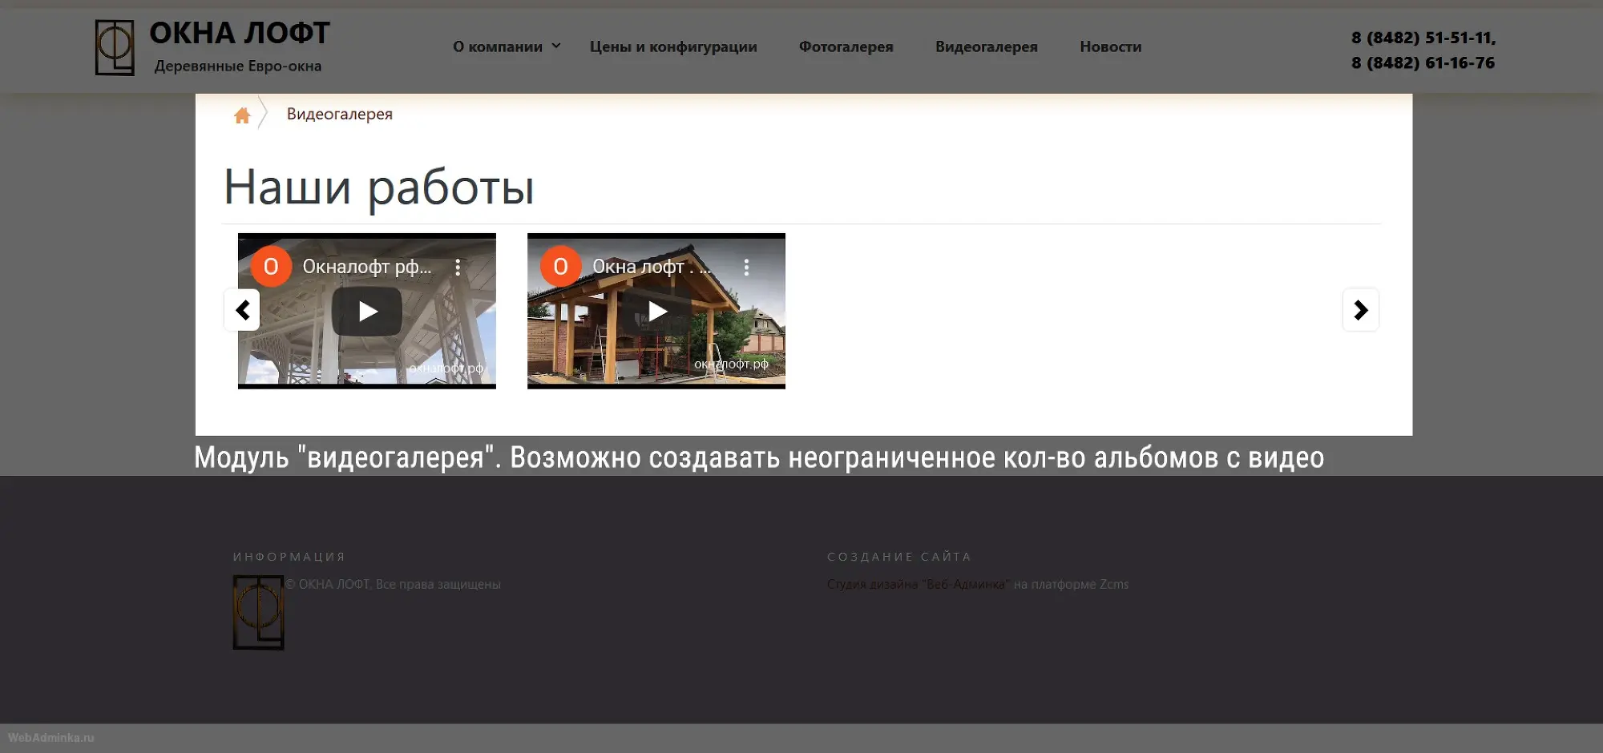Click phone number 8 (8482) 51-51-11
The width and height of the screenshot is (1603, 753).
(x=1423, y=38)
